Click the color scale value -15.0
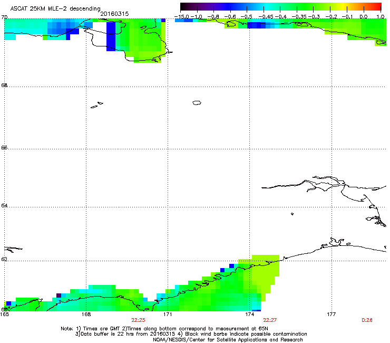This screenshot has height=343, width=390. 182,17
